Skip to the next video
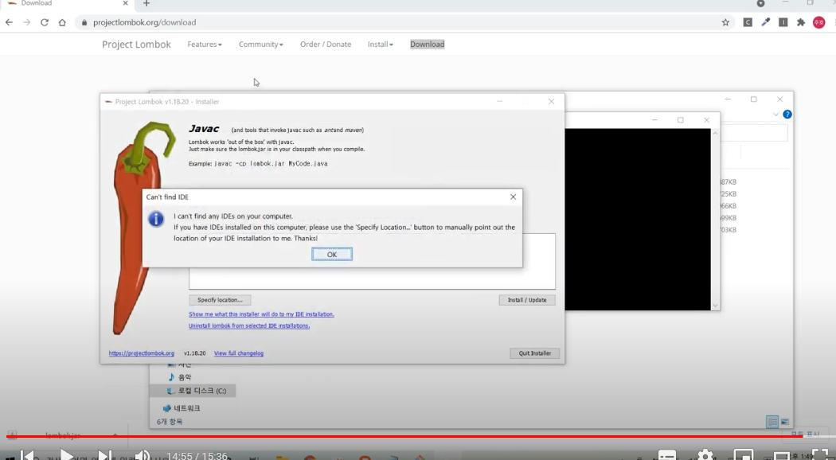Image resolution: width=836 pixels, height=460 pixels. click(106, 455)
